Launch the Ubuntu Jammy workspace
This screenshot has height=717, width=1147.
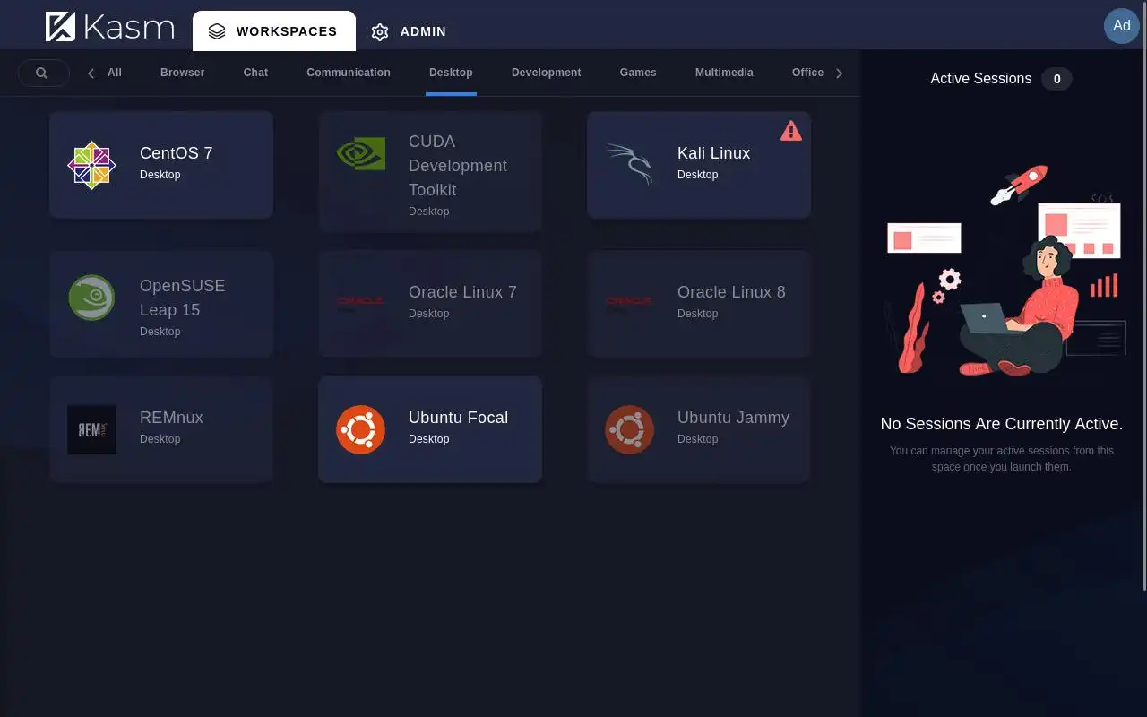(699, 429)
